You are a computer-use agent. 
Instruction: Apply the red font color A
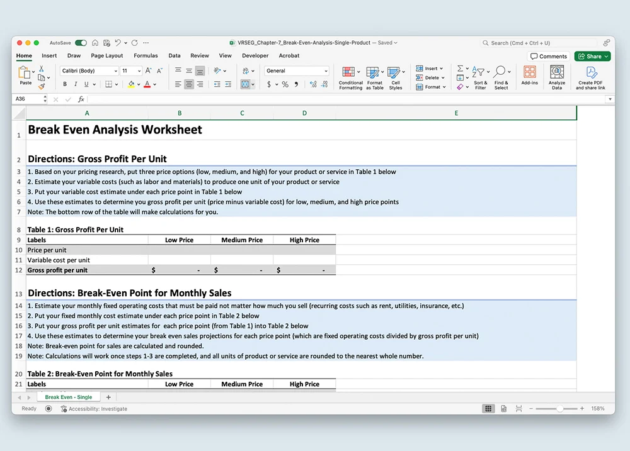147,84
